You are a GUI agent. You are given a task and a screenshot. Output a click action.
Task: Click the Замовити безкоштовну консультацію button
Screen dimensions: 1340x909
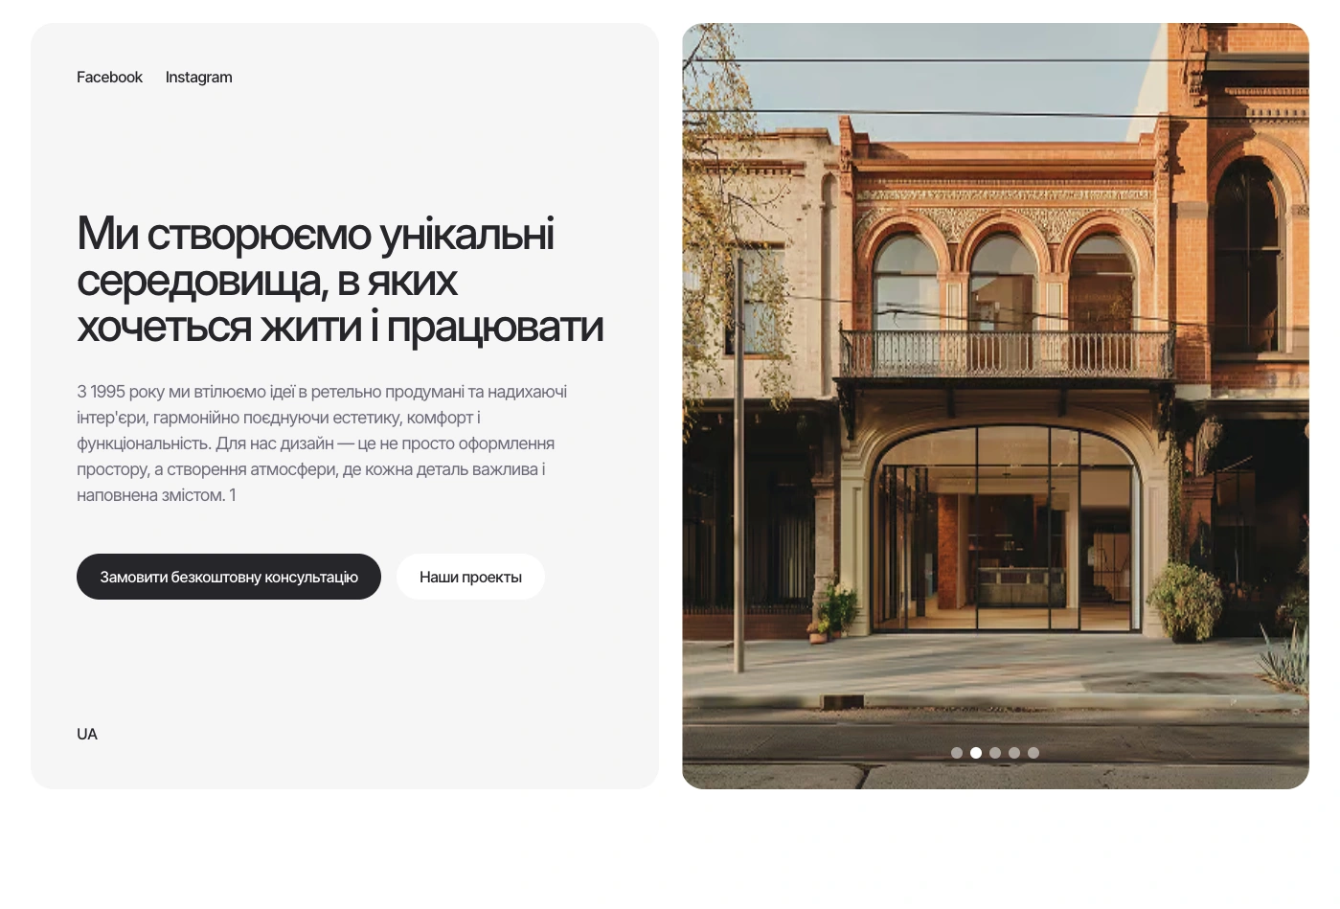229,577
